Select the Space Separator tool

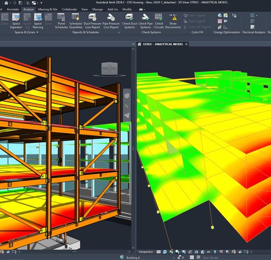coord(16,21)
